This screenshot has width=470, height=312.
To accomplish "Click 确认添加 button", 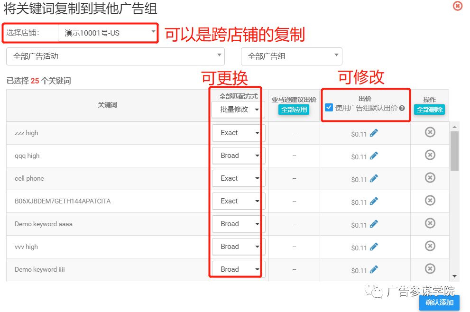I will pos(440,303).
